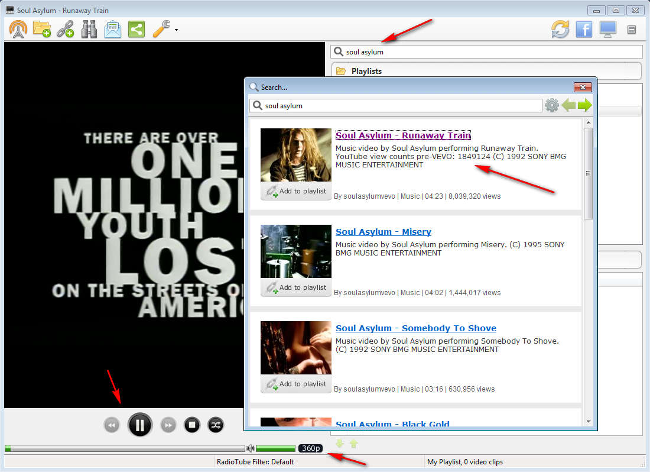The width and height of the screenshot is (650, 472).
Task: Click the green volume level slider
Action: coord(275,448)
